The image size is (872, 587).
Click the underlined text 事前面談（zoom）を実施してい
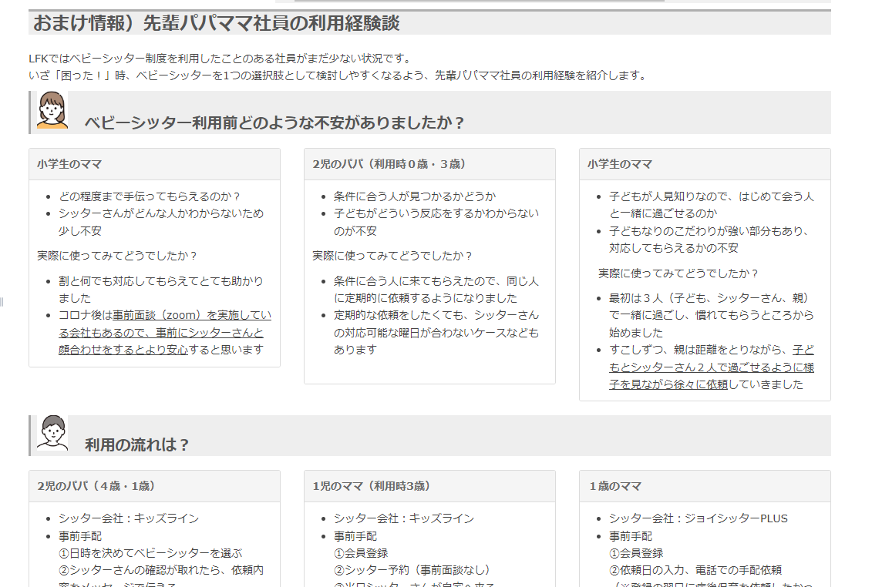coord(192,315)
